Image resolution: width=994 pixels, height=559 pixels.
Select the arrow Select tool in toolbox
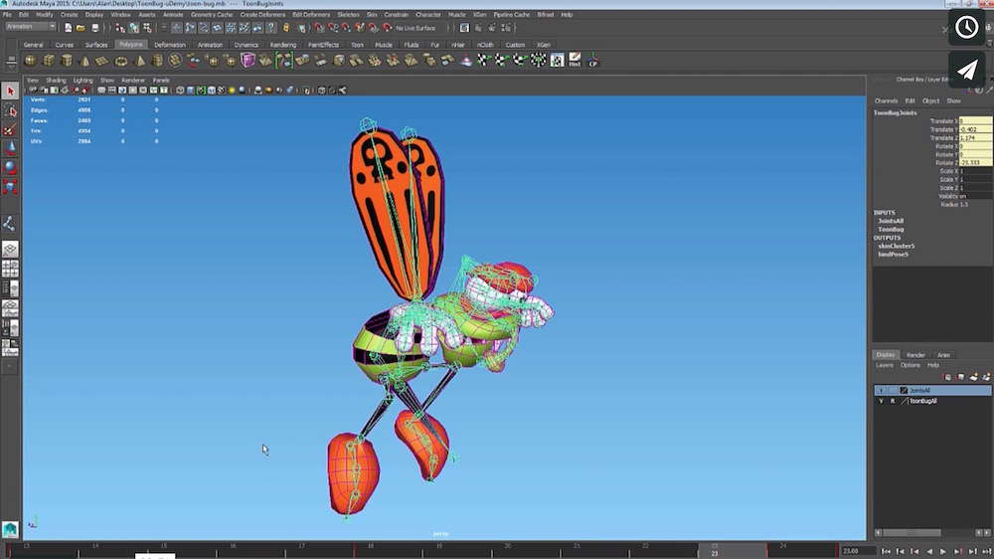tap(11, 92)
